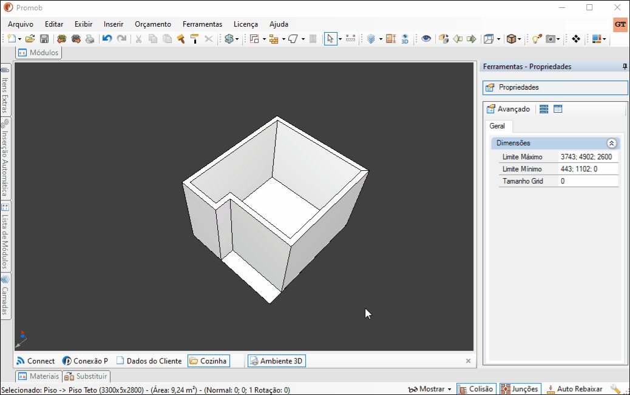
Task: Select the paint roller tool
Action: coord(194,39)
